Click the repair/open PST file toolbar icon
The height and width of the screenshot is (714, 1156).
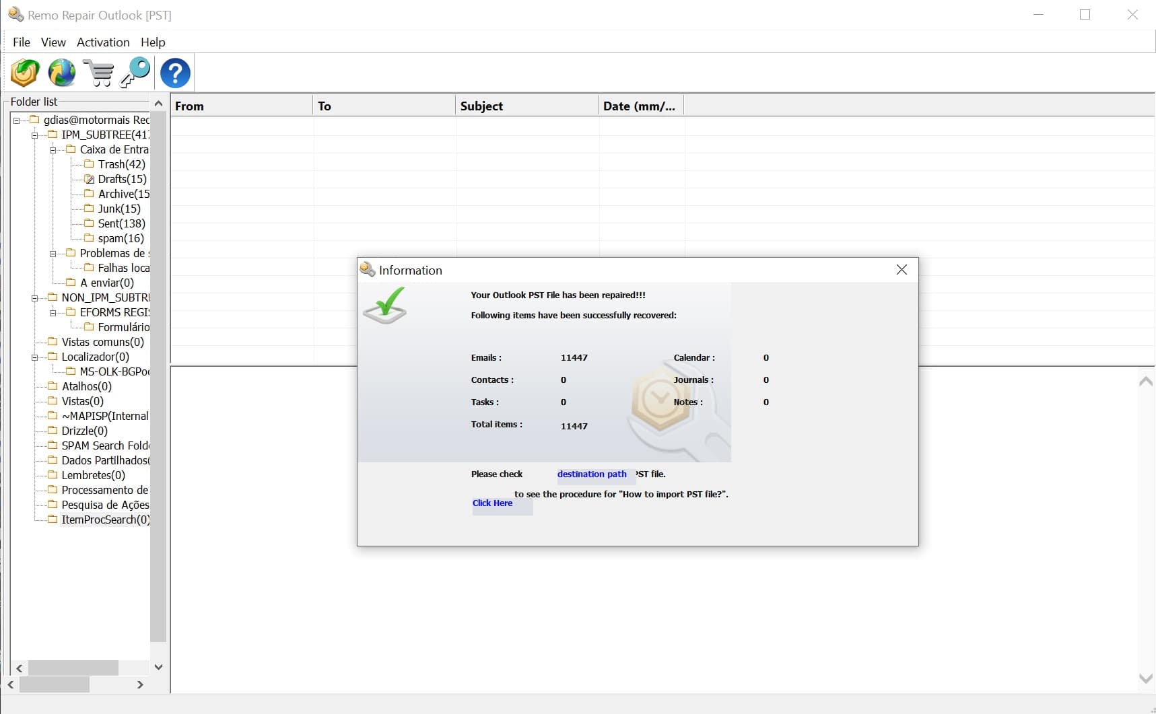coord(25,73)
